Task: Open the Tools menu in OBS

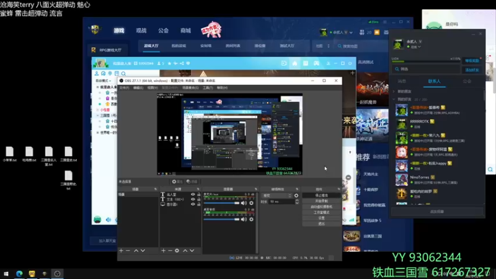Action: 208,87
